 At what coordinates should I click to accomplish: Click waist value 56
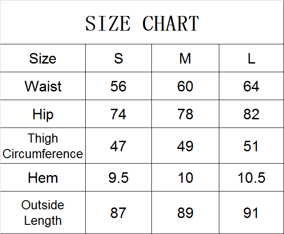click(118, 86)
